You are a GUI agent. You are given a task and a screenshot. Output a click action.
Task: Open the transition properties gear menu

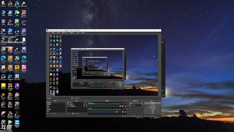(x=142, y=103)
